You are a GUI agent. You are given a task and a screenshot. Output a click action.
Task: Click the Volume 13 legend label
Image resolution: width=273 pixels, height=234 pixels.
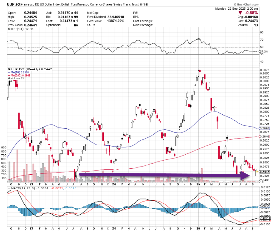(17, 78)
